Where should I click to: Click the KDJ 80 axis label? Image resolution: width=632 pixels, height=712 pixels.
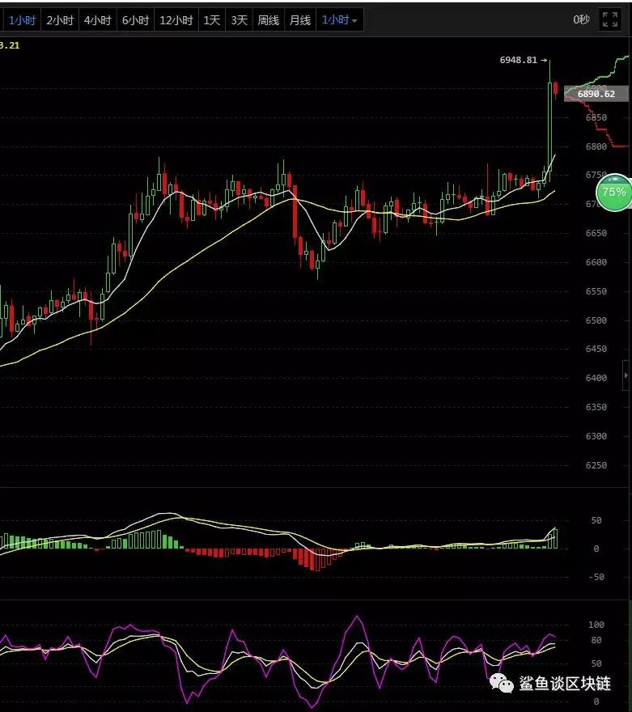click(x=596, y=640)
